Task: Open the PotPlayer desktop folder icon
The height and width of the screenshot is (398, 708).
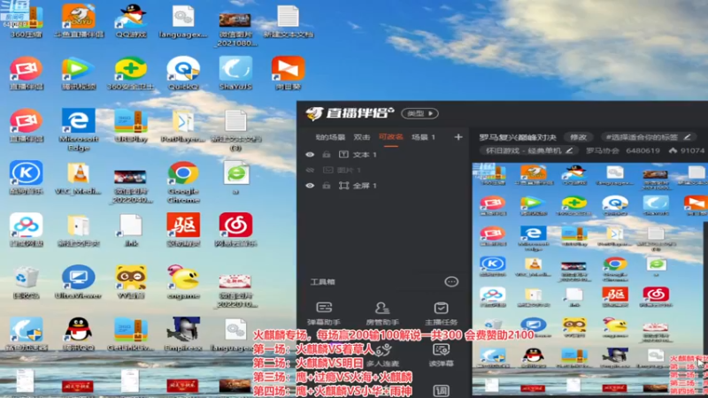Action: 183,126
